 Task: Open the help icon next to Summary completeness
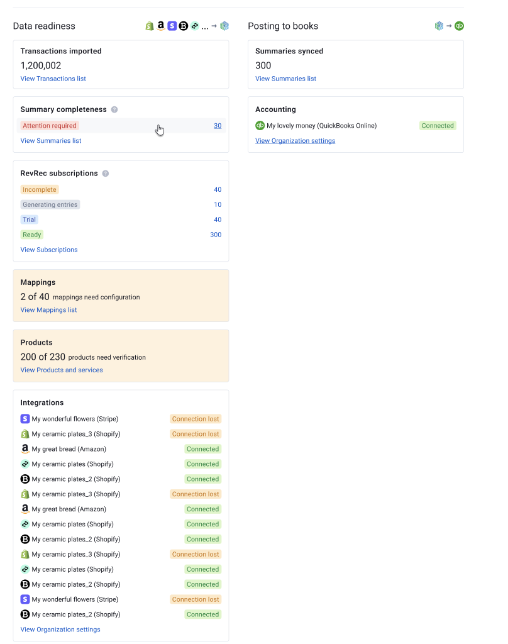(x=114, y=109)
